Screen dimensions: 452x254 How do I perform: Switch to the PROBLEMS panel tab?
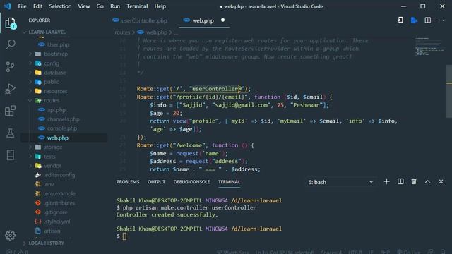pos(128,182)
